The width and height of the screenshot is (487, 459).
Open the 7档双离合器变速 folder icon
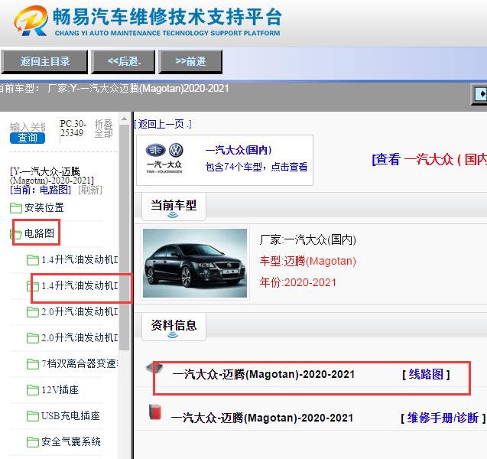(33, 364)
